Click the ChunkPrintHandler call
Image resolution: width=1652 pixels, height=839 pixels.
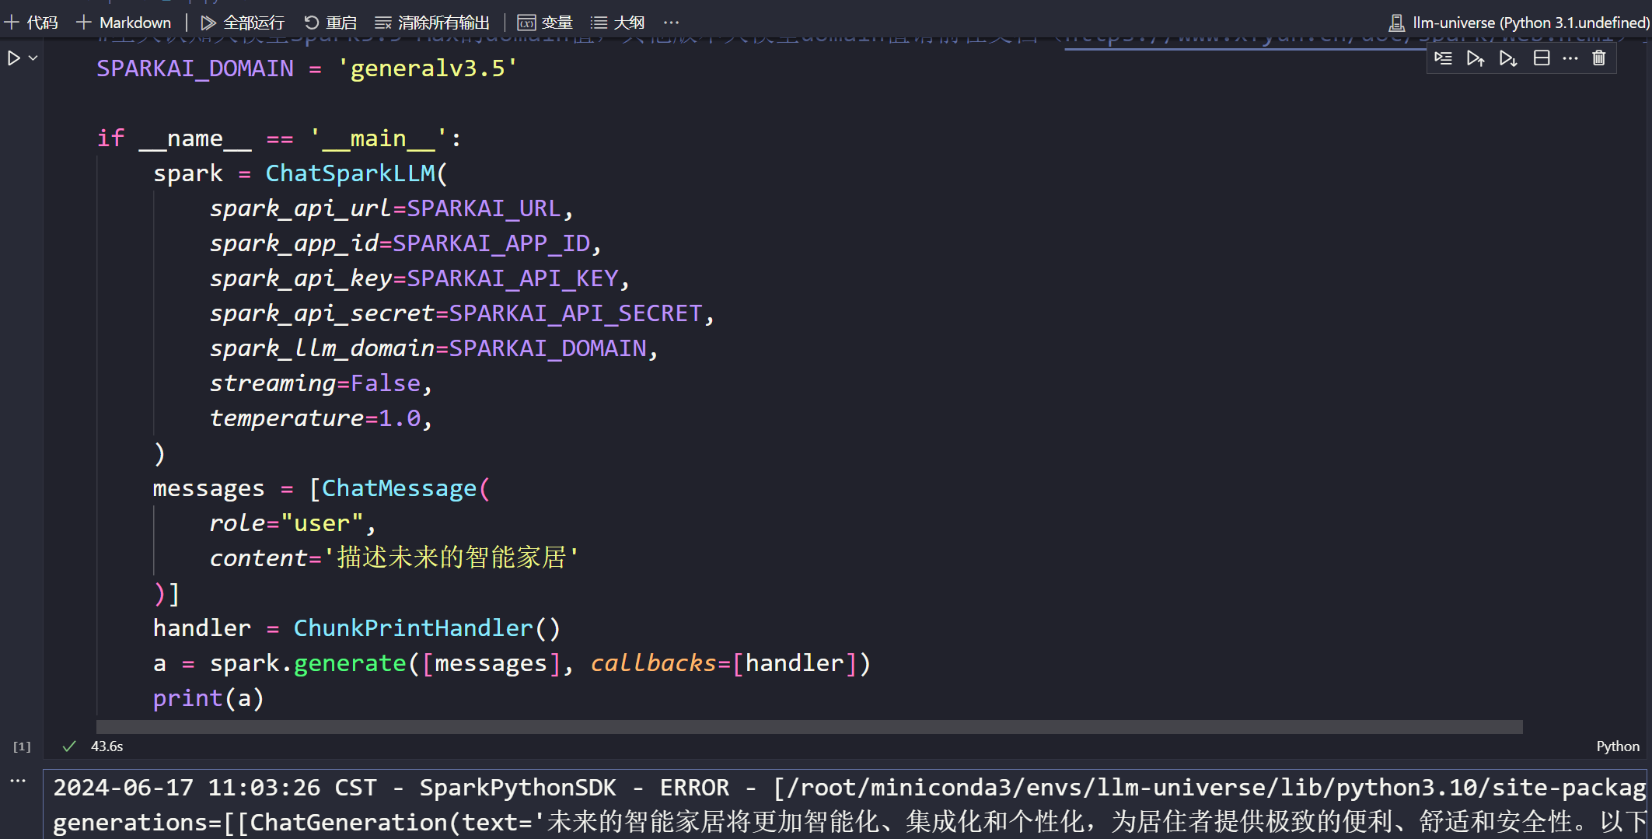pos(427,628)
